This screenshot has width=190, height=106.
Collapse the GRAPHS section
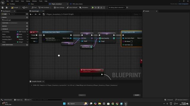coord(1,17)
